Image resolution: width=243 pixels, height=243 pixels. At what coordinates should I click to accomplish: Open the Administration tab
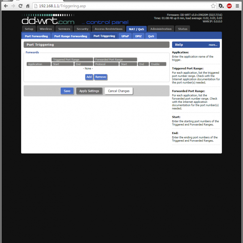click(161, 29)
